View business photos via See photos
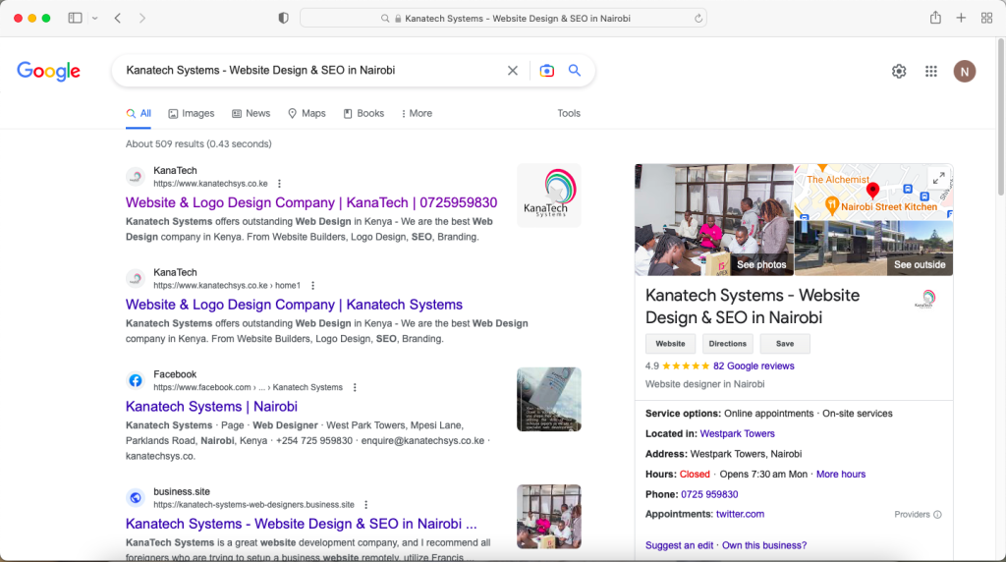The width and height of the screenshot is (1006, 562). click(x=761, y=264)
